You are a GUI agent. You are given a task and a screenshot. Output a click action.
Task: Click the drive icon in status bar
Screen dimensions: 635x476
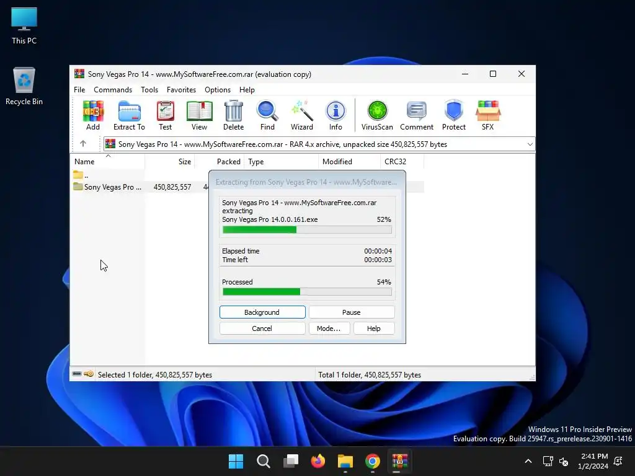pyautogui.click(x=77, y=374)
